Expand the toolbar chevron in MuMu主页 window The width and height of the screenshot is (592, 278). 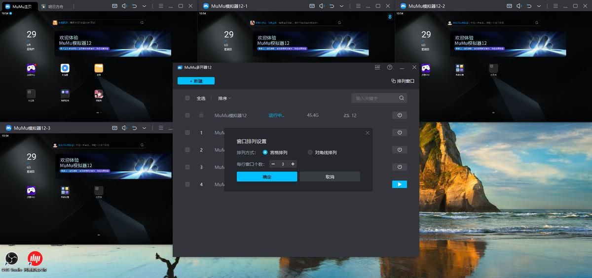tap(144, 6)
